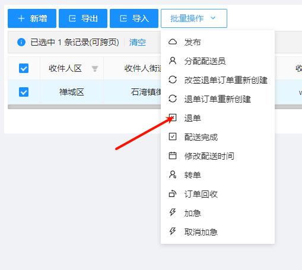
Task: Click the cloud icon beside 发布
Action: (173, 42)
